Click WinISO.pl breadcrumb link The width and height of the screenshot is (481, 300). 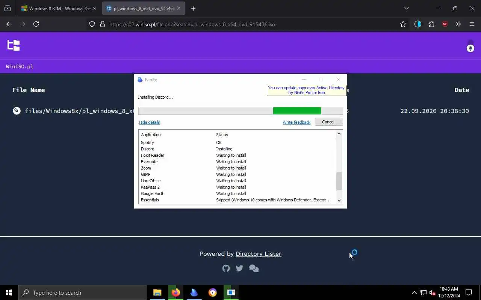20,66
